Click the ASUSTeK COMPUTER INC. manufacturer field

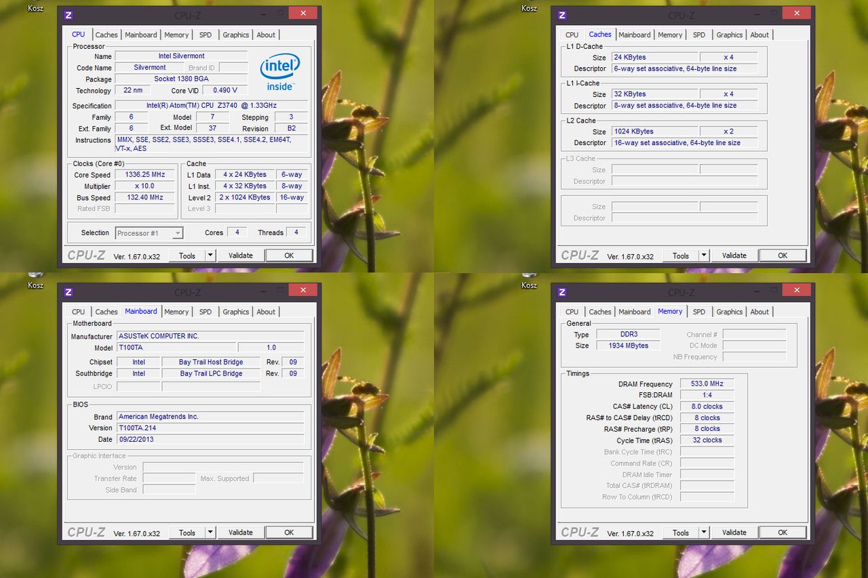pos(210,336)
